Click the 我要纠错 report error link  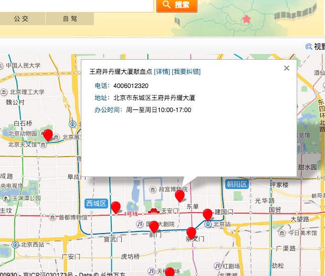pos(186,71)
